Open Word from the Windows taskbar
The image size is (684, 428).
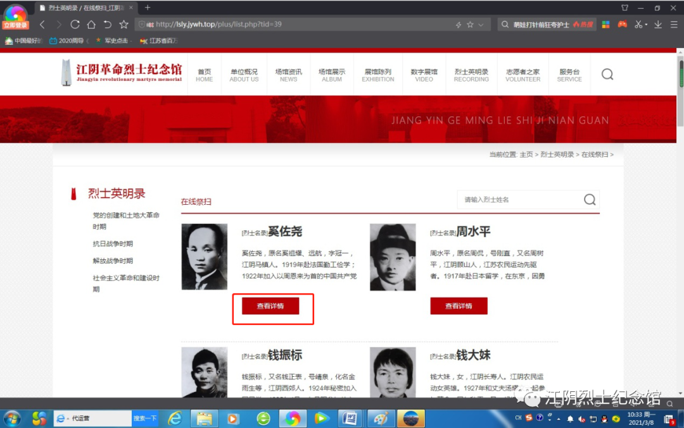pyautogui.click(x=350, y=418)
